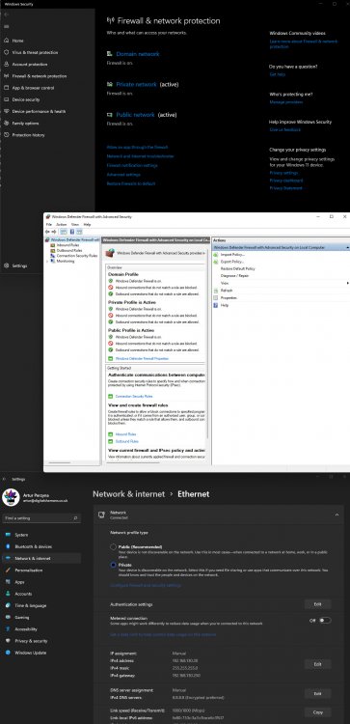Open Device performance & health page
The width and height of the screenshot is (350, 724).
coord(39,111)
